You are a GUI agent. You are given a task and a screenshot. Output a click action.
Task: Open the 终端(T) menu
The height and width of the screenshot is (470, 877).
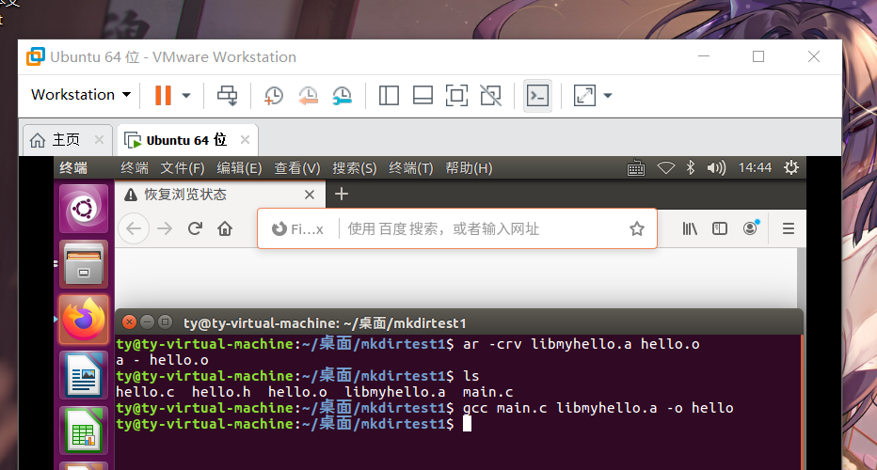click(411, 168)
